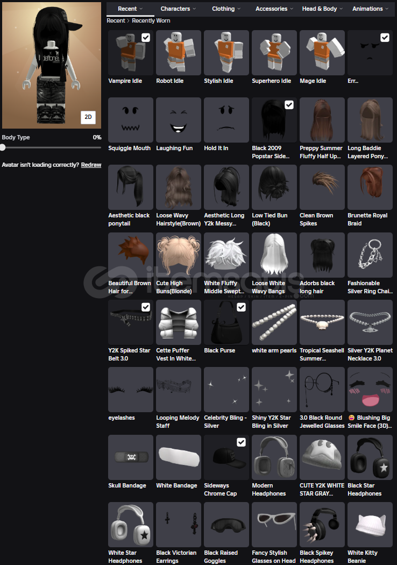Adjust the Body Type slider handle
This screenshot has width=397, height=565.
3,147
